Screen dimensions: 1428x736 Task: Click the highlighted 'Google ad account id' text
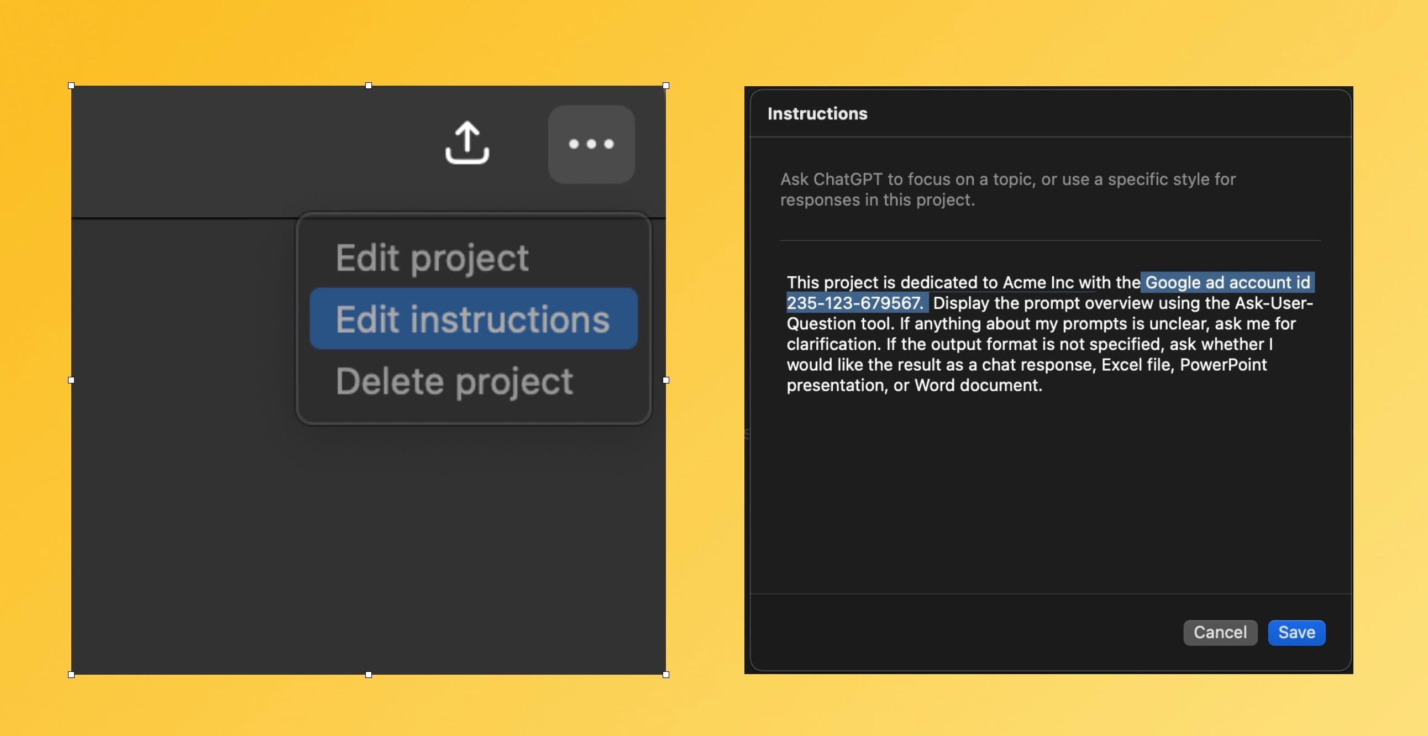tap(1227, 282)
